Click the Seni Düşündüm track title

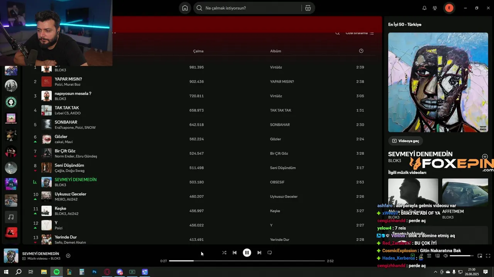tap(69, 165)
